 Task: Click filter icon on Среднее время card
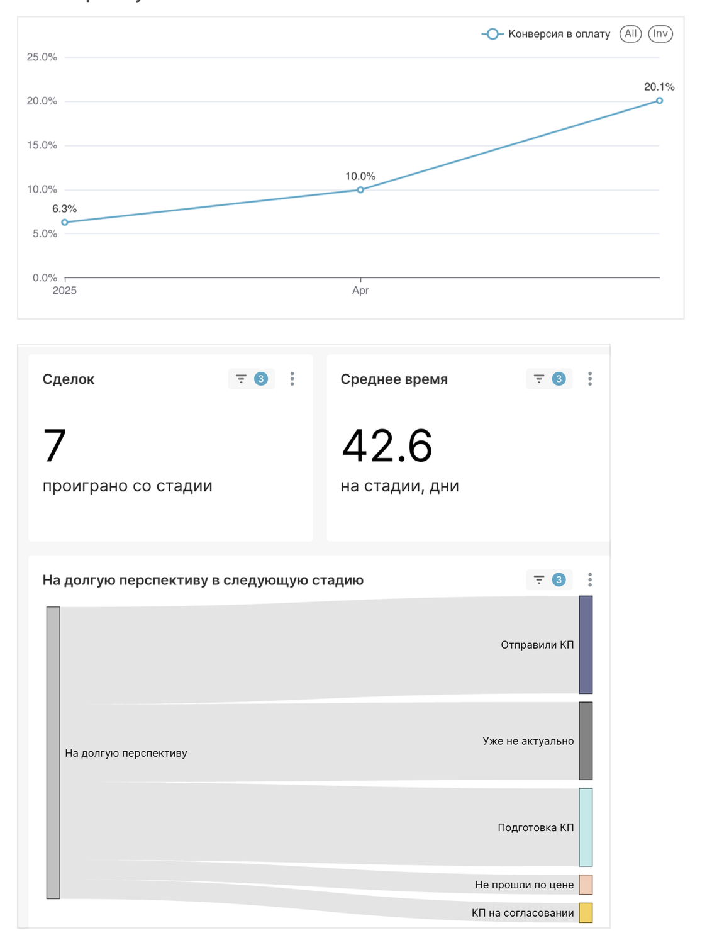pos(539,379)
